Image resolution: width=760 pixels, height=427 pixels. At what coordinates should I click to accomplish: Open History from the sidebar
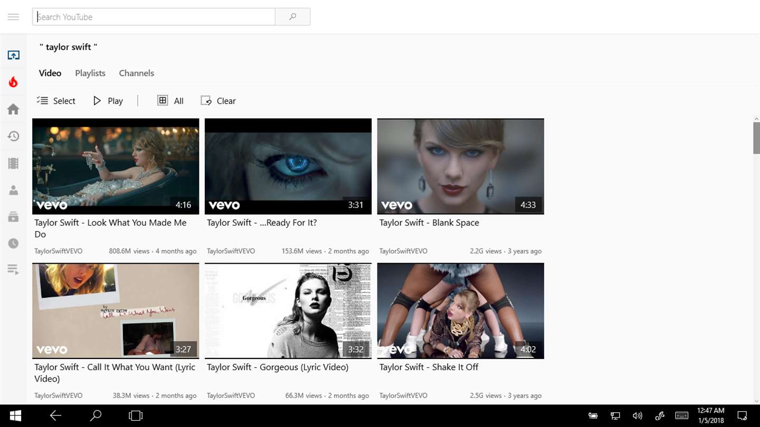click(13, 136)
